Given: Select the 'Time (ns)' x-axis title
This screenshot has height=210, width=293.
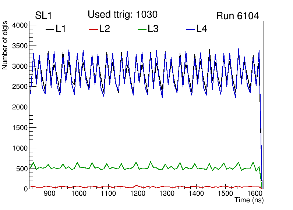Looking at the screenshot, I should point(249,200).
